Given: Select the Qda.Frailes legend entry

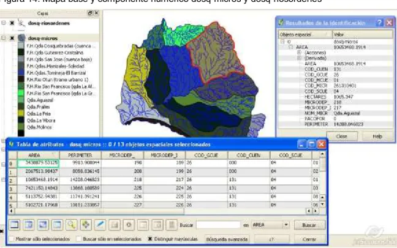Looking at the screenshot, I should 38,107.
